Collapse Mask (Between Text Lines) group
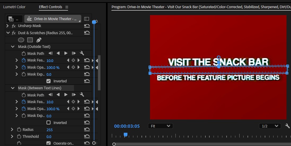291x146 pixels. pos(13,88)
